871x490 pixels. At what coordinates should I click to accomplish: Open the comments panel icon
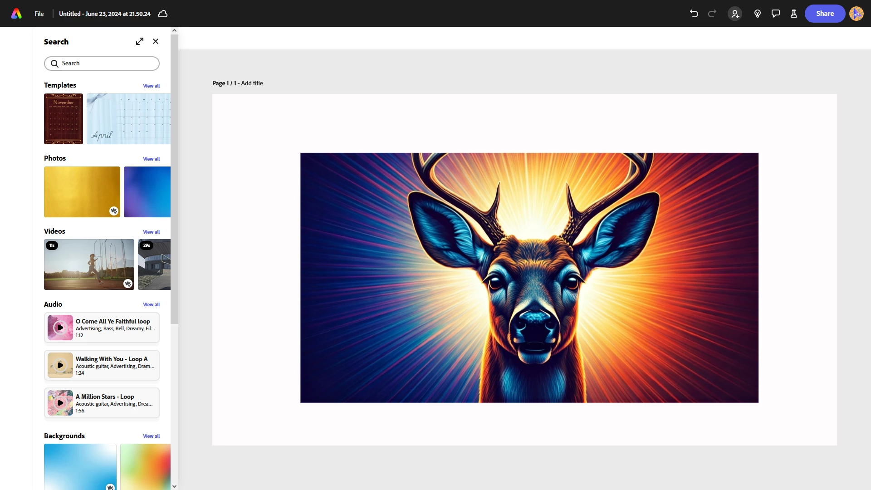tap(776, 14)
